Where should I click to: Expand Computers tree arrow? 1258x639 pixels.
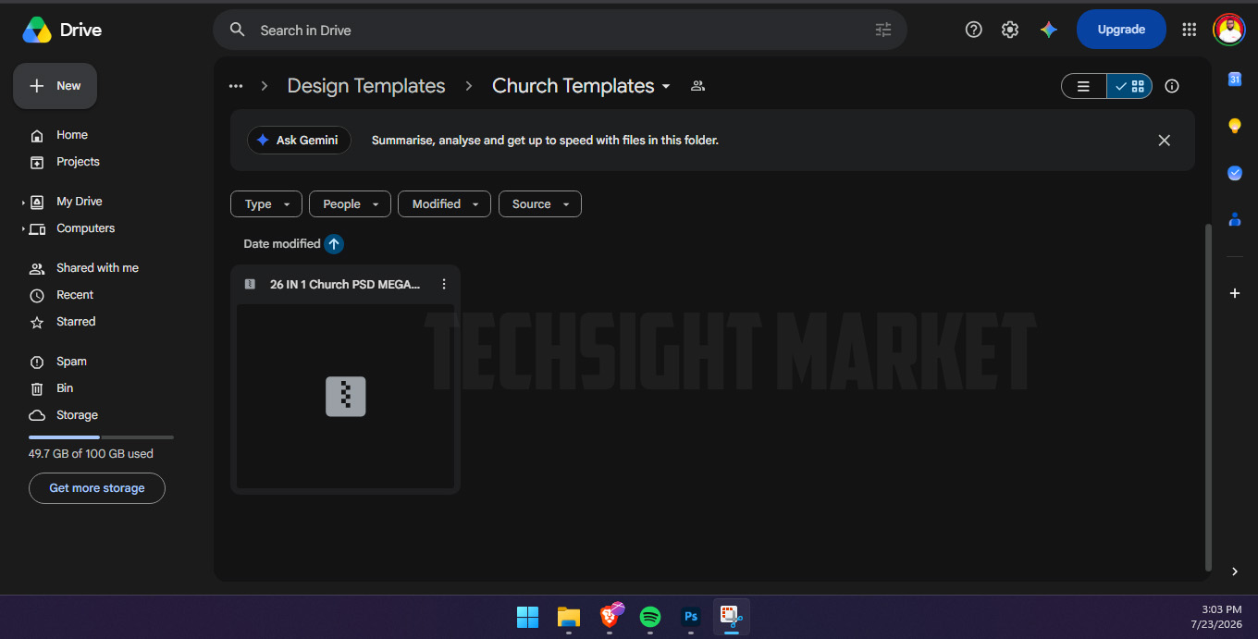coord(23,228)
